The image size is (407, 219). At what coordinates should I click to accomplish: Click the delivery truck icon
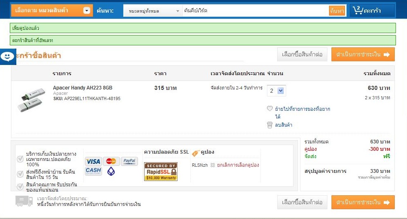coord(24,201)
